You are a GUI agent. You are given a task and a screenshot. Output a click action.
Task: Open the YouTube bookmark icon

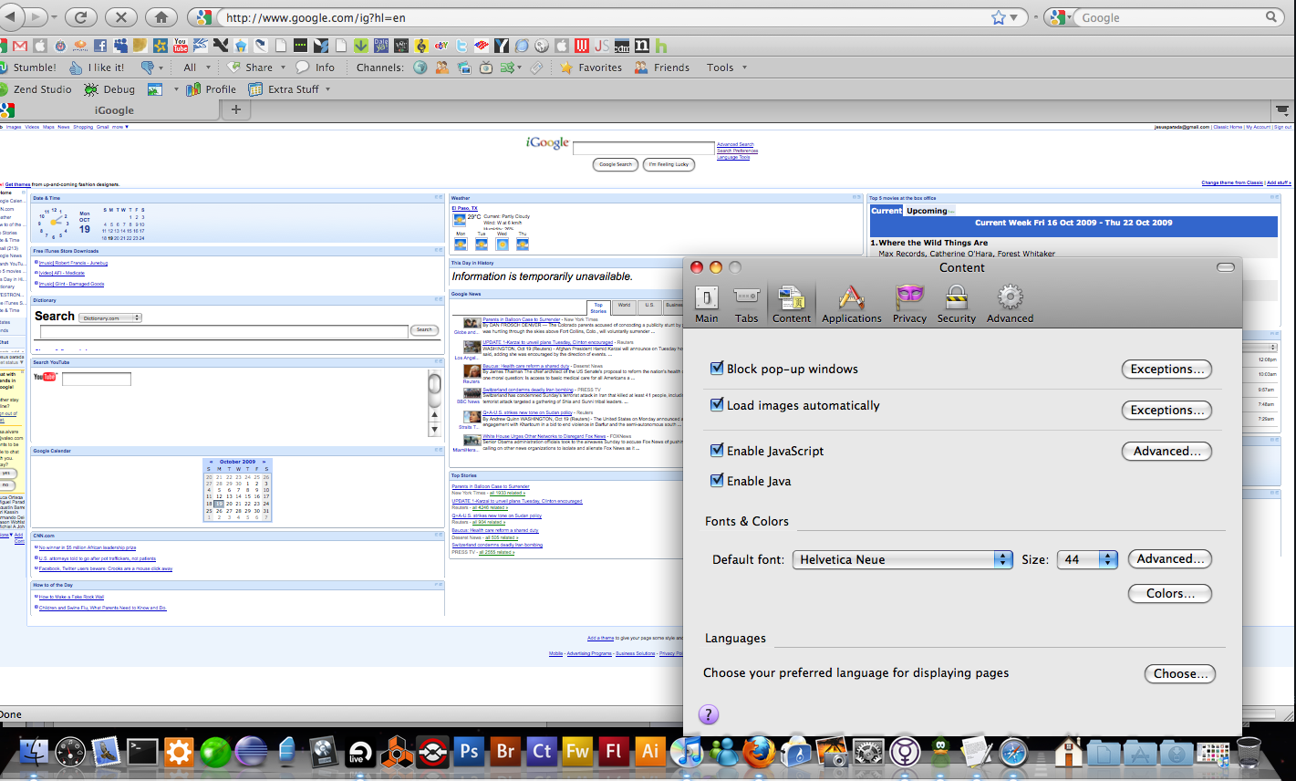click(181, 45)
